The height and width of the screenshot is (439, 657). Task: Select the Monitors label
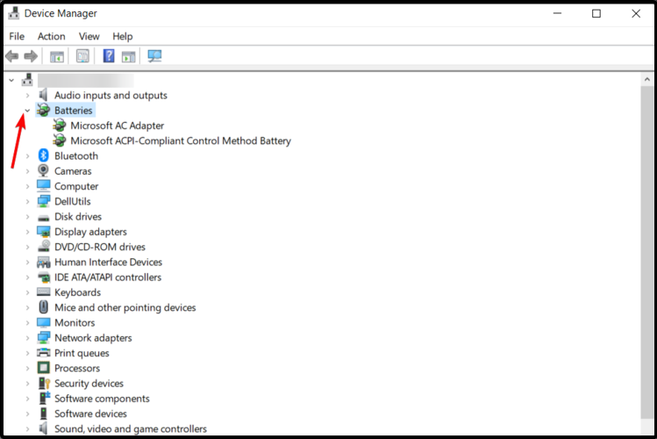(x=75, y=322)
